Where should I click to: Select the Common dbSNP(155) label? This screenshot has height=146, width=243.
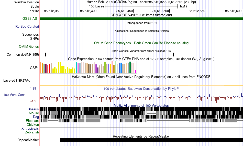tap(23, 55)
